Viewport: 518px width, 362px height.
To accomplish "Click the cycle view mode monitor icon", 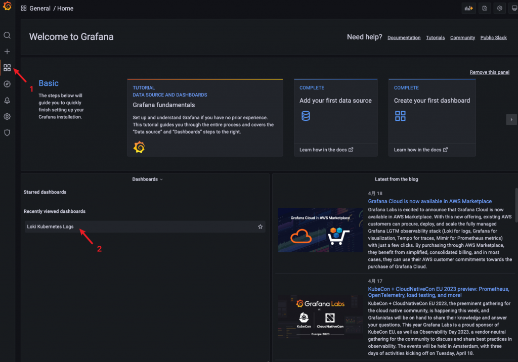I will coord(514,8).
